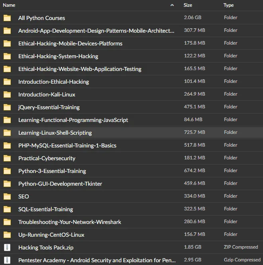263x265 pixels.
Task: Click the folder name All Python Courses
Action: (x=41, y=18)
